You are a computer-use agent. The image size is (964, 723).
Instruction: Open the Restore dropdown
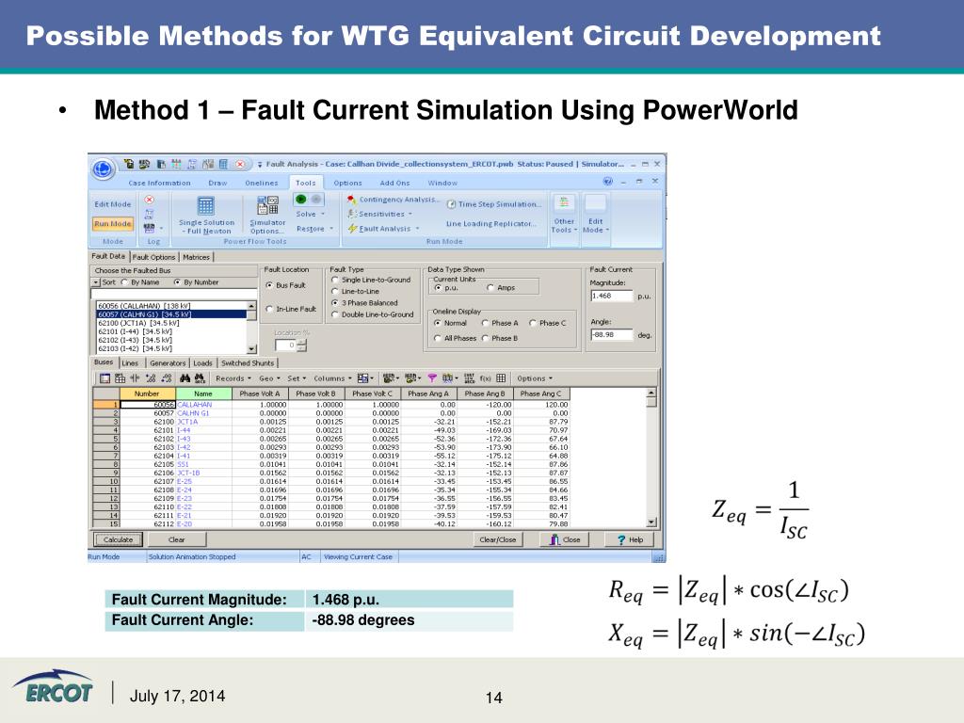click(x=314, y=229)
